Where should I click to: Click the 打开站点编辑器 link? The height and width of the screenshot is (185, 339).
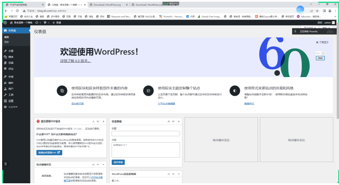pyautogui.click(x=166, y=104)
